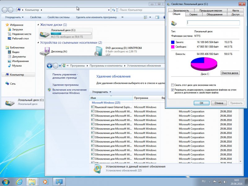Click the OK button in disk properties
Viewport: 248px width, 186px height.
pos(201,103)
